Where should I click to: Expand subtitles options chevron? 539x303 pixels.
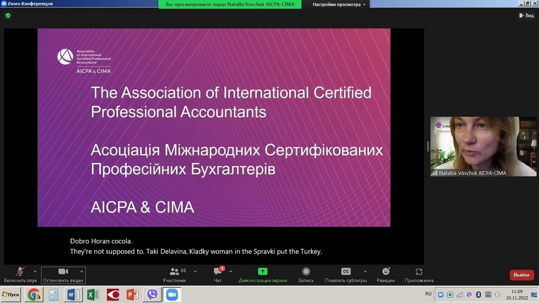click(x=365, y=271)
